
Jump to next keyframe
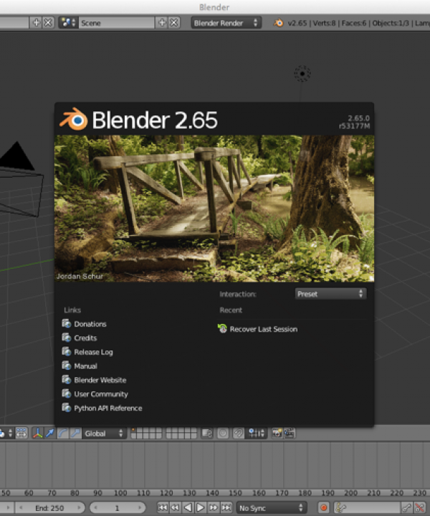tap(213, 507)
